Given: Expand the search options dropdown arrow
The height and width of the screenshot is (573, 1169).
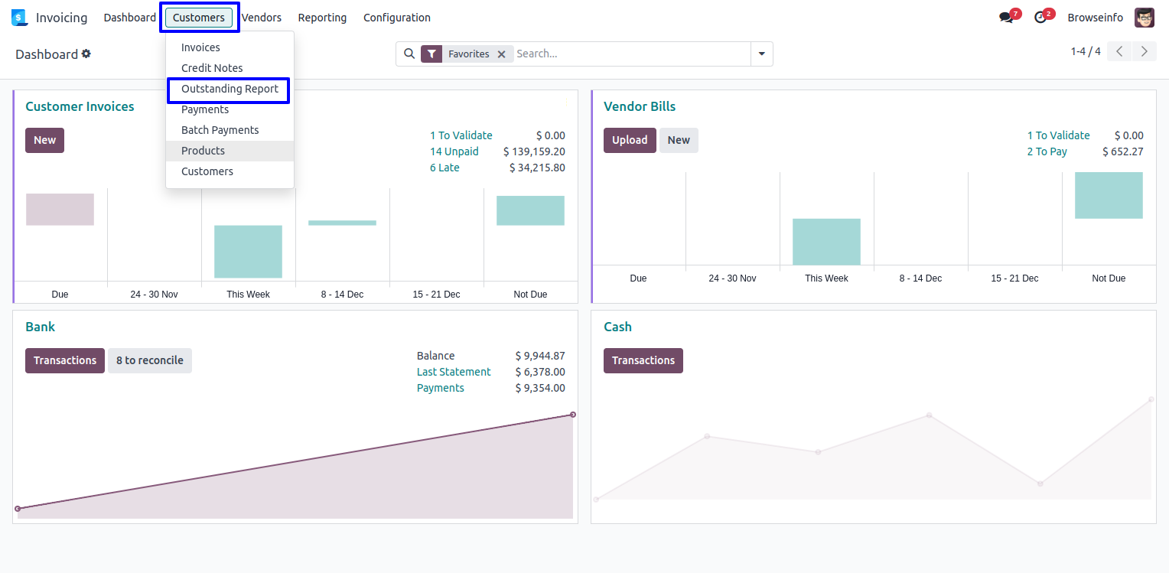Looking at the screenshot, I should (x=761, y=54).
